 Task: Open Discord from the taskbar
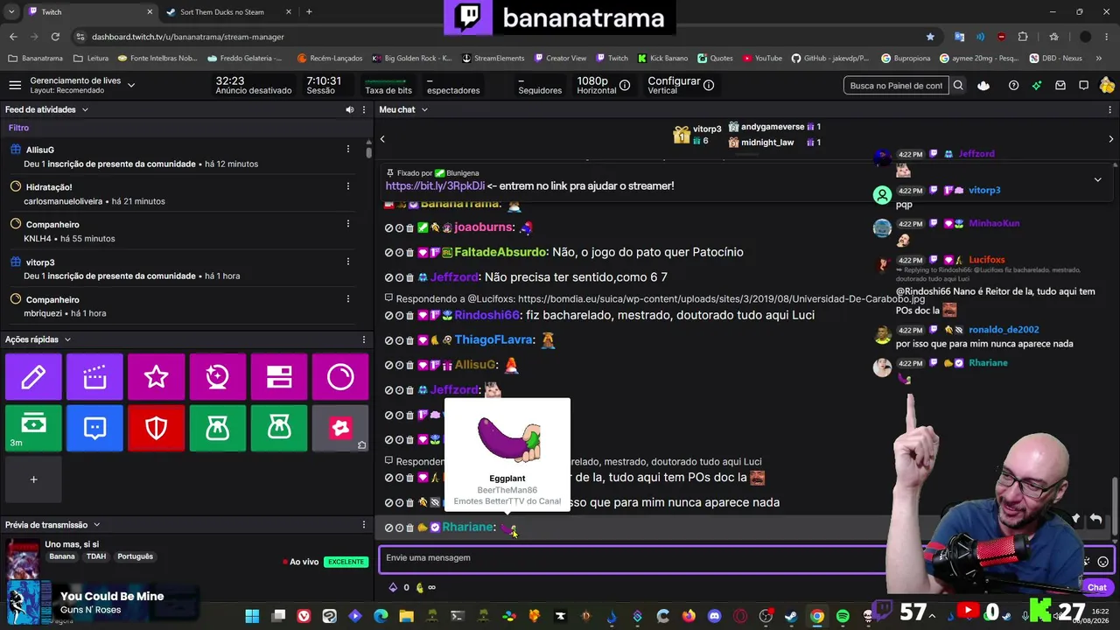click(715, 616)
